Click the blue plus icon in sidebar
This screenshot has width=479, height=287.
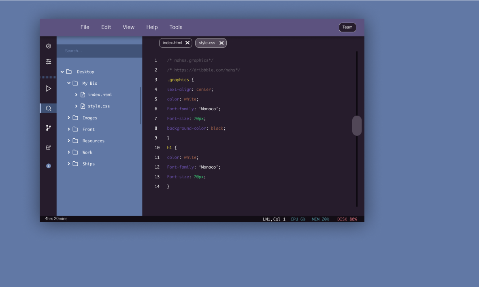(x=48, y=166)
